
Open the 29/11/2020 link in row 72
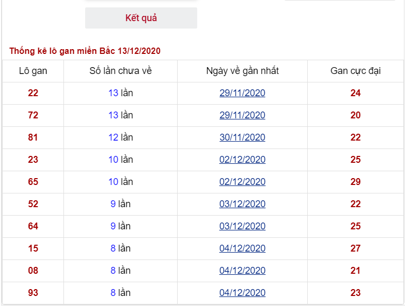pyautogui.click(x=242, y=115)
